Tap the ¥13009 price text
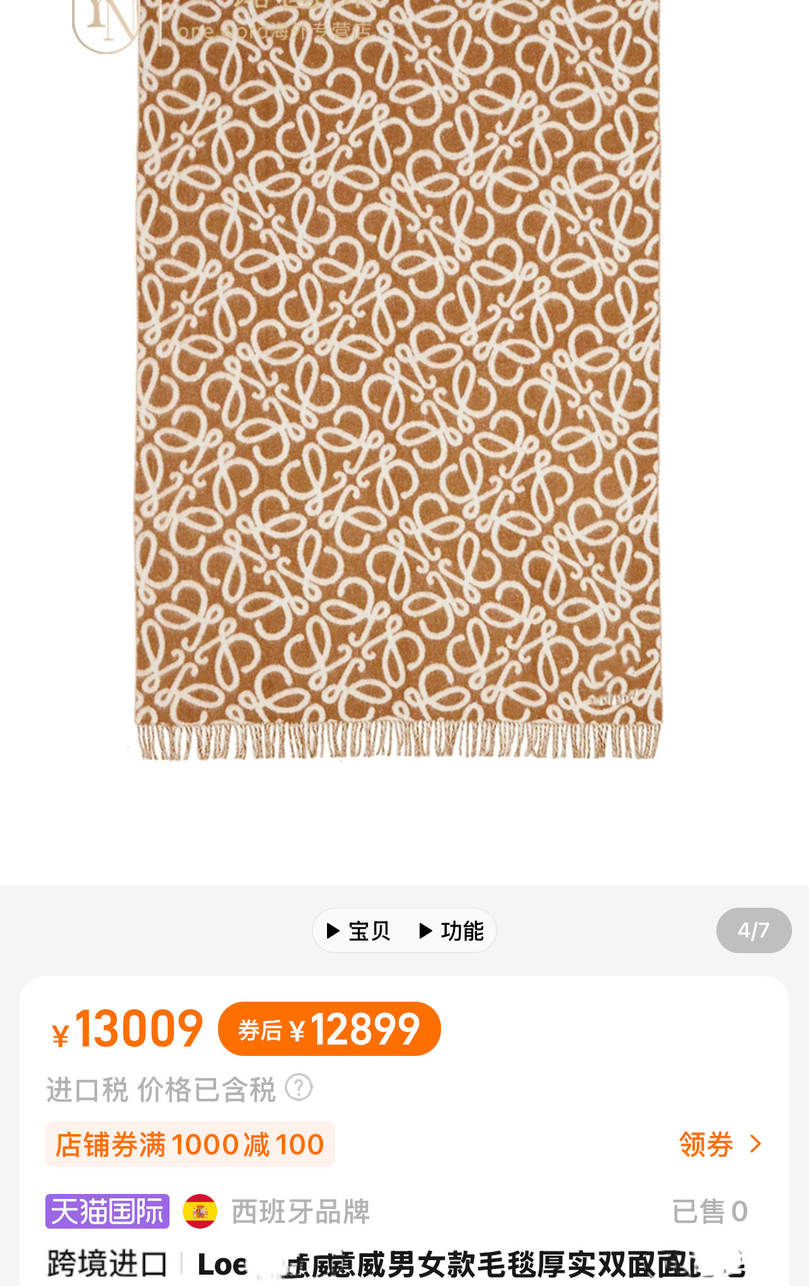Screen dimensions: 809x1286 click(127, 1029)
